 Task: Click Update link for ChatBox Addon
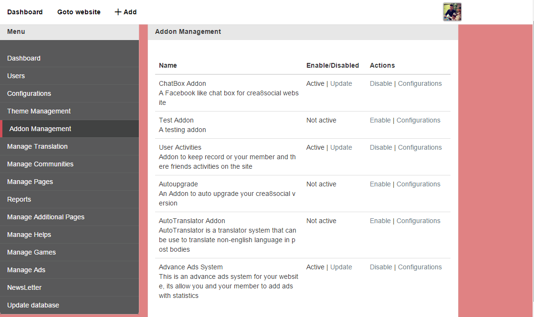click(341, 84)
